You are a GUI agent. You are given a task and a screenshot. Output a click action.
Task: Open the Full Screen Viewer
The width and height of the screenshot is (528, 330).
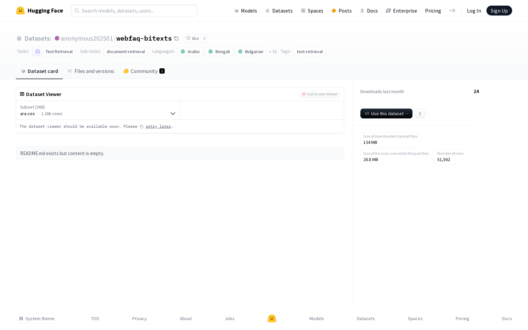(320, 94)
